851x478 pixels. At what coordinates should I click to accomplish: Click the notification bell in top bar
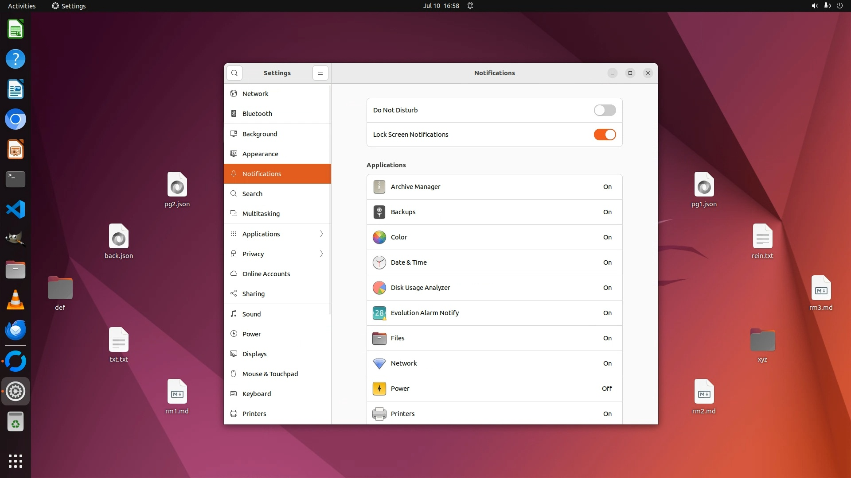point(470,6)
